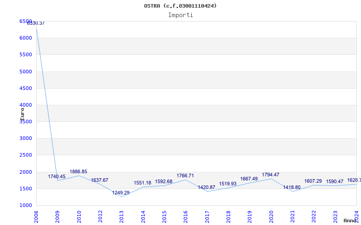Select the 1637.67 data label
Screen dimensions: 361x225
pyautogui.click(x=99, y=180)
